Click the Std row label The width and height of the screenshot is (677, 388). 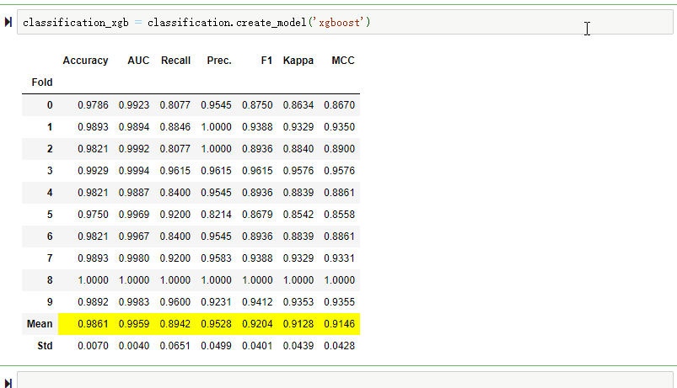pyautogui.click(x=45, y=346)
